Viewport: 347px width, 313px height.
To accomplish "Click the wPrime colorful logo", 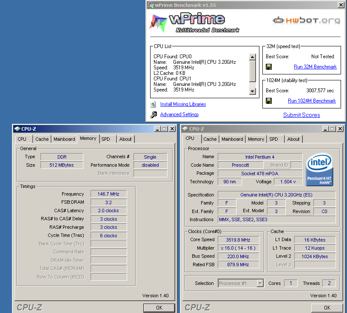I will 158,23.
